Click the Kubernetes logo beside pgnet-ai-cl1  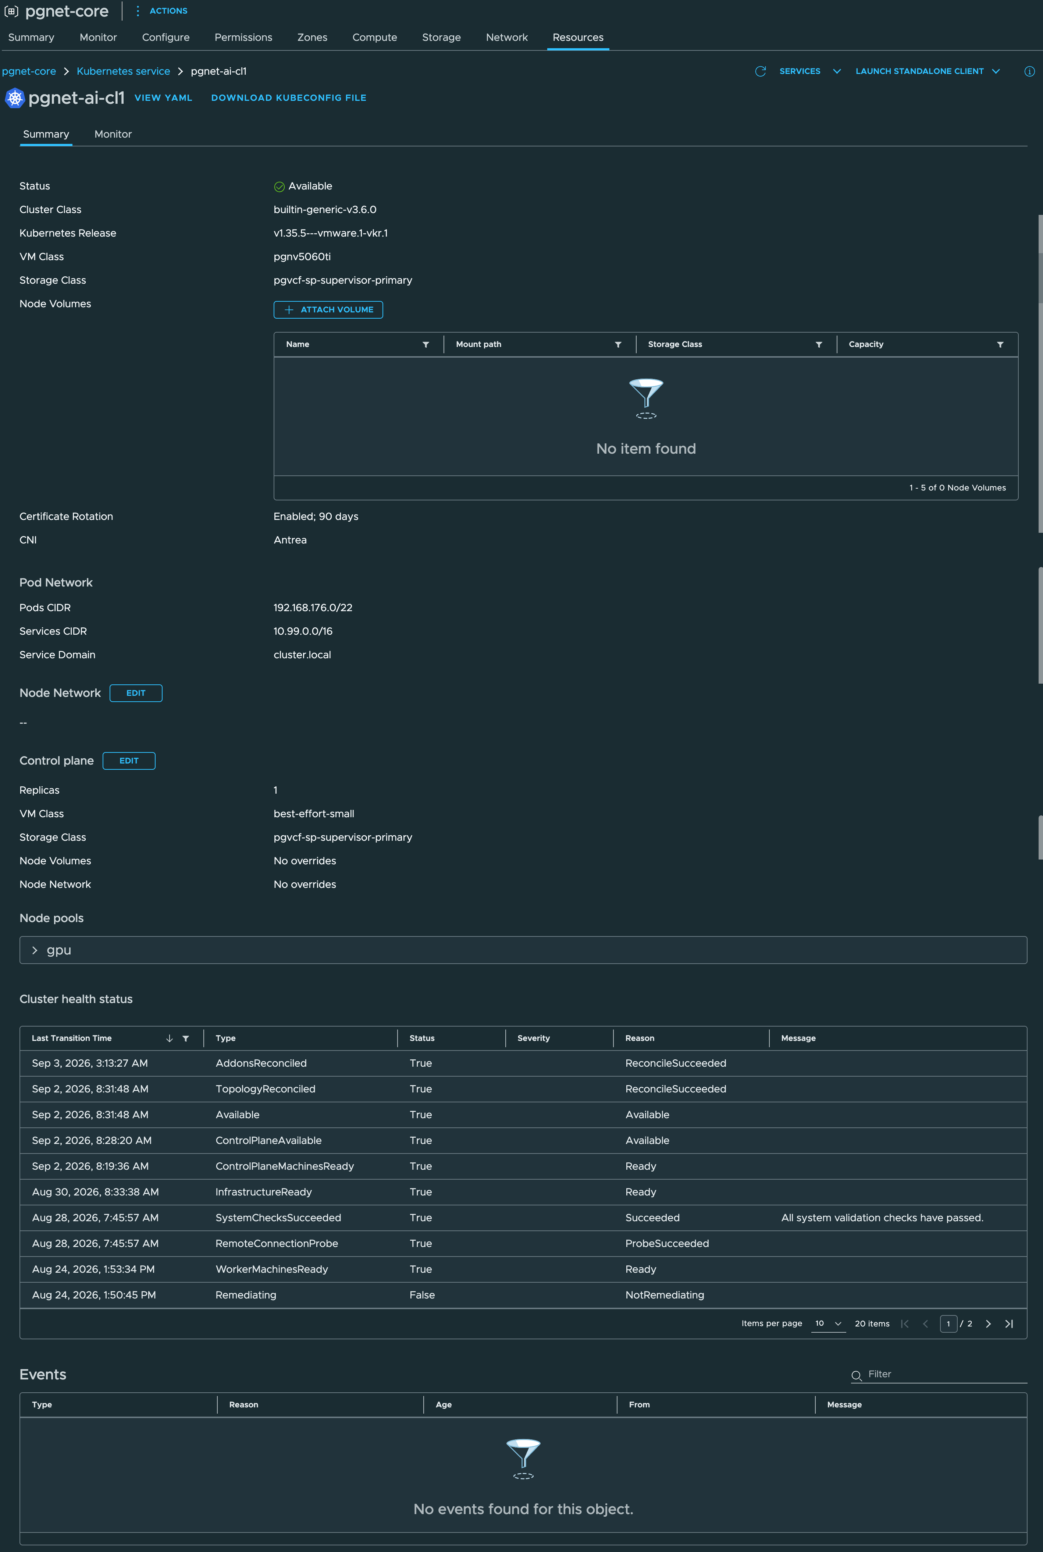[x=15, y=98]
